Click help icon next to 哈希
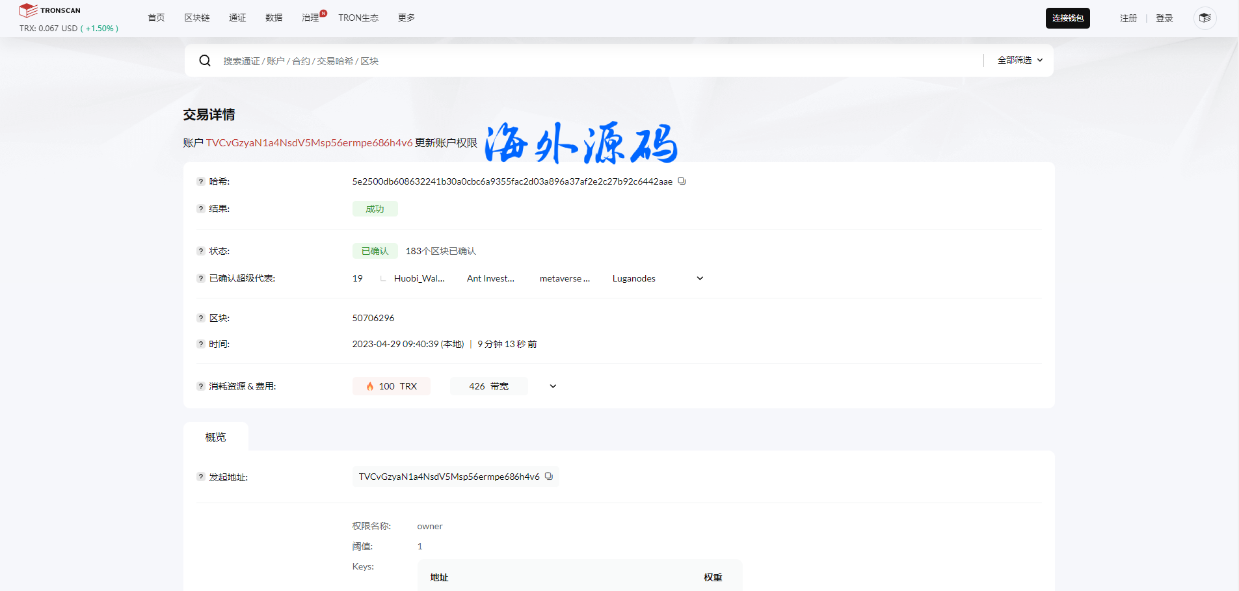1239x591 pixels. 201,181
